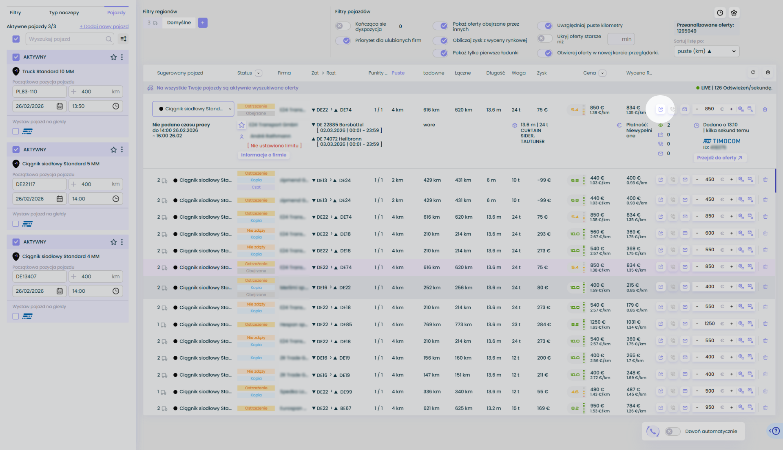Delete the first offer using its trash icon
783x450 pixels.
tap(765, 109)
